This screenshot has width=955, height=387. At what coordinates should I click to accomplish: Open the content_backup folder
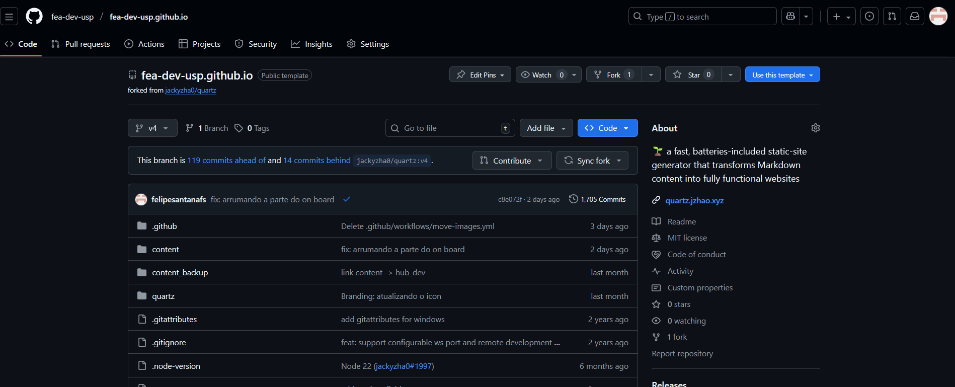(x=180, y=273)
